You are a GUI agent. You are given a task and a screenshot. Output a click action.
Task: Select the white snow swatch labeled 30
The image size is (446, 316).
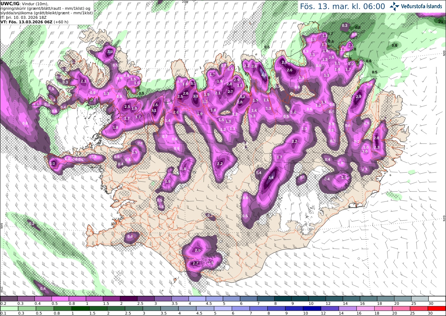(x=437, y=299)
